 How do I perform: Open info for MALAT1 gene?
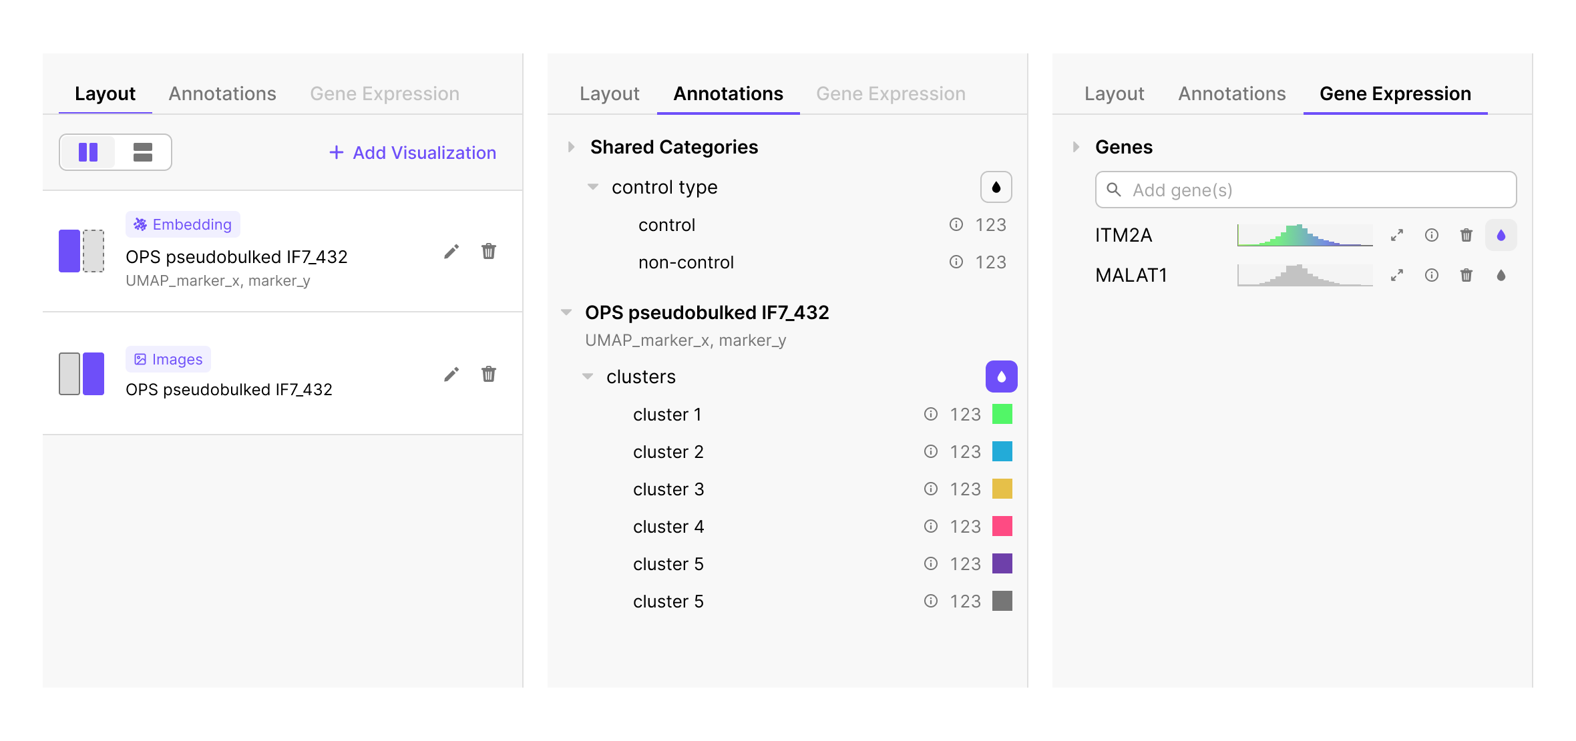pos(1432,276)
